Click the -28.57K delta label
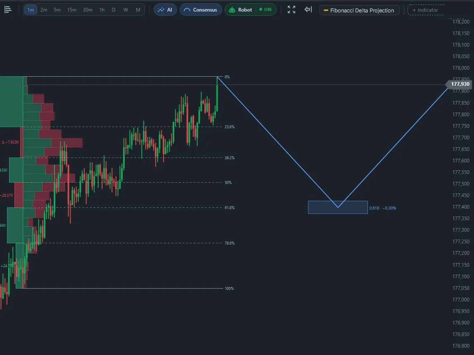 pos(7,195)
